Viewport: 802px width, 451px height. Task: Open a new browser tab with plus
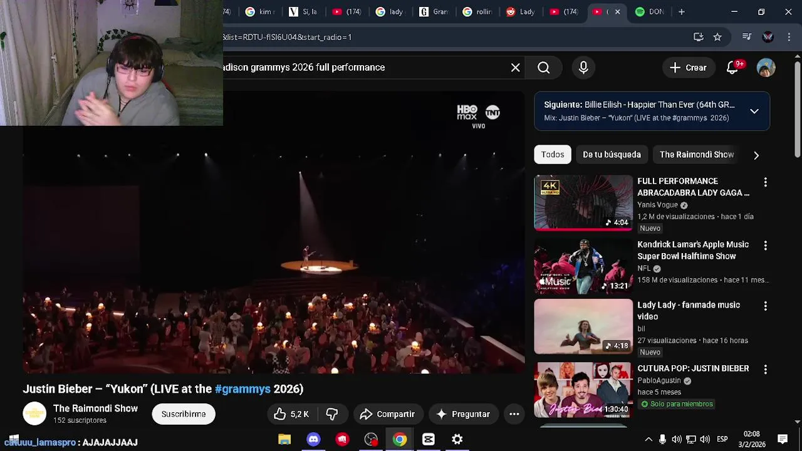tap(682, 12)
